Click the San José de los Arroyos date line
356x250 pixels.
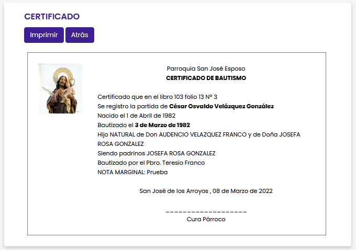click(206, 191)
